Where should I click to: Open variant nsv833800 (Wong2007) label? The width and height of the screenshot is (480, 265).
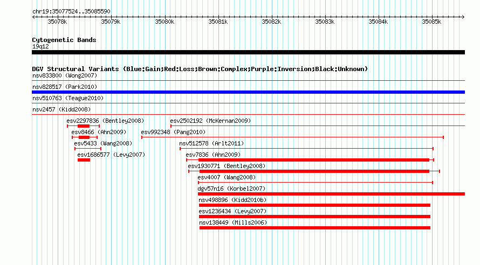[x=65, y=75]
